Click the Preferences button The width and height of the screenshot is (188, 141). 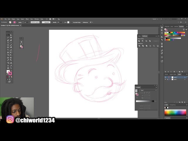tap(85, 22)
